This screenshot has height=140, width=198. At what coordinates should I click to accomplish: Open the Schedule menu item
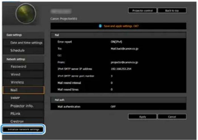(24, 51)
